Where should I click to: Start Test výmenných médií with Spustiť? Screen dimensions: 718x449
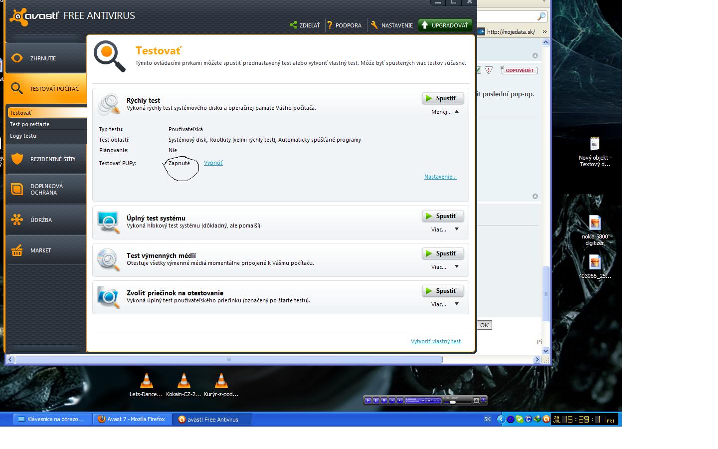(x=443, y=253)
